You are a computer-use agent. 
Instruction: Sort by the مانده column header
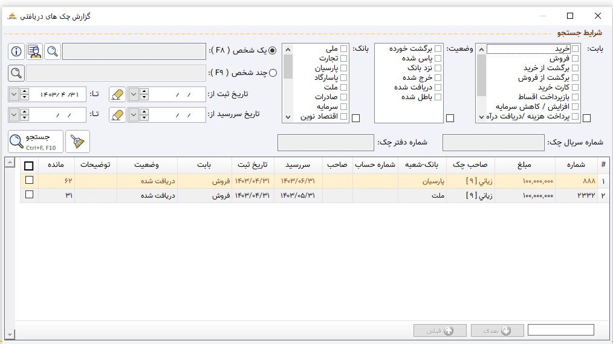pos(56,165)
